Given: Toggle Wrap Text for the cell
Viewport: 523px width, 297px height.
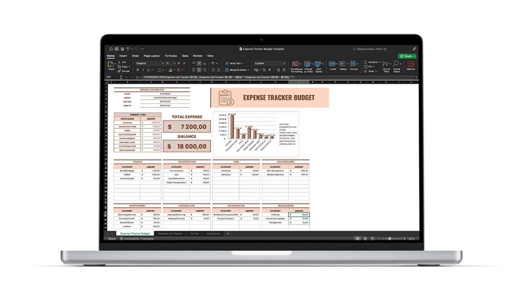Looking at the screenshot, I should 235,63.
